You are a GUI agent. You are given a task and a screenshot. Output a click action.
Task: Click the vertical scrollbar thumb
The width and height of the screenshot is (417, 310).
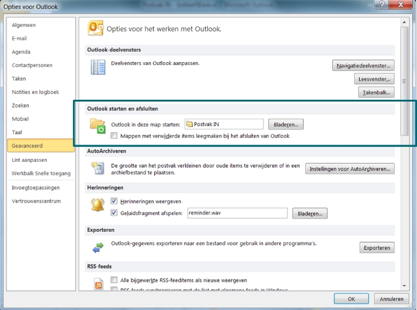click(x=404, y=81)
